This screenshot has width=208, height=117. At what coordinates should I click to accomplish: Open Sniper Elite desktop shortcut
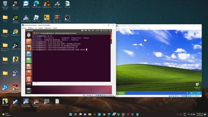point(47,102)
